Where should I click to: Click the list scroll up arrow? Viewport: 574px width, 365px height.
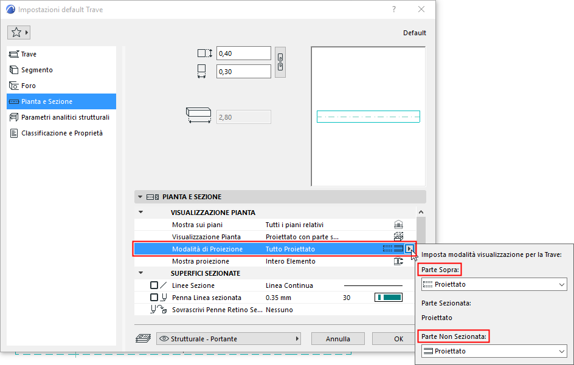[421, 212]
